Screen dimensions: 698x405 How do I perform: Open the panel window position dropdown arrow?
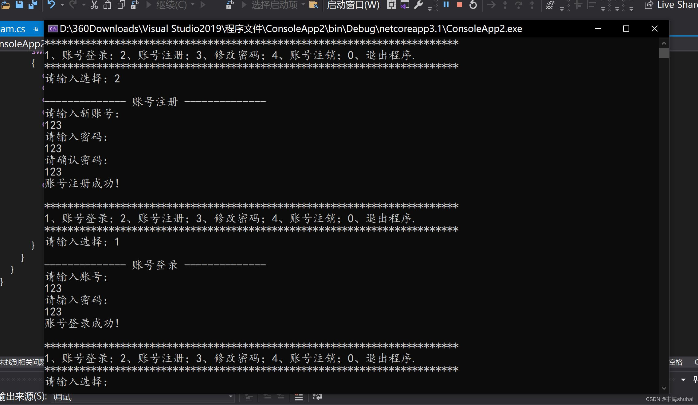pos(683,380)
